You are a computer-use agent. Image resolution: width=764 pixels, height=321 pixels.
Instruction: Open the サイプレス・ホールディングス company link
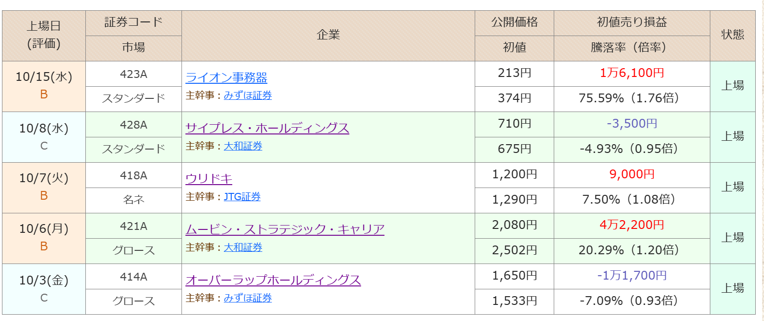pyautogui.click(x=267, y=128)
